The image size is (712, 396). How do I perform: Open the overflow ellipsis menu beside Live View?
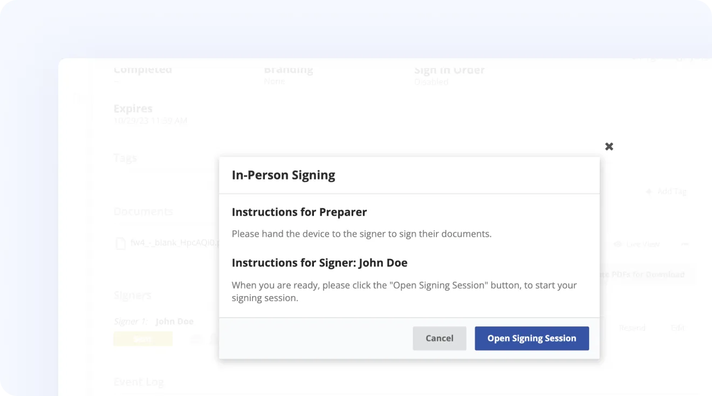click(x=686, y=244)
